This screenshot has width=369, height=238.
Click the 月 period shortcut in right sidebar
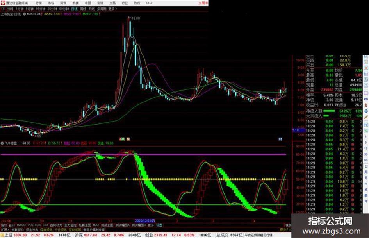(x=366, y=178)
